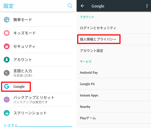Tap the バックアップとリセット purple icon

7,100
